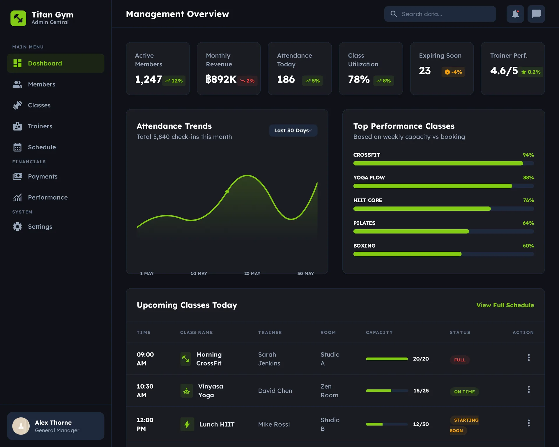559x447 pixels.
Task: Open the Schedule calendar icon
Action: click(x=18, y=147)
